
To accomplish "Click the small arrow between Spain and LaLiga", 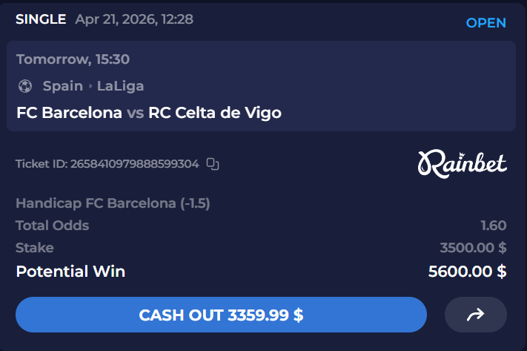I will click(90, 86).
